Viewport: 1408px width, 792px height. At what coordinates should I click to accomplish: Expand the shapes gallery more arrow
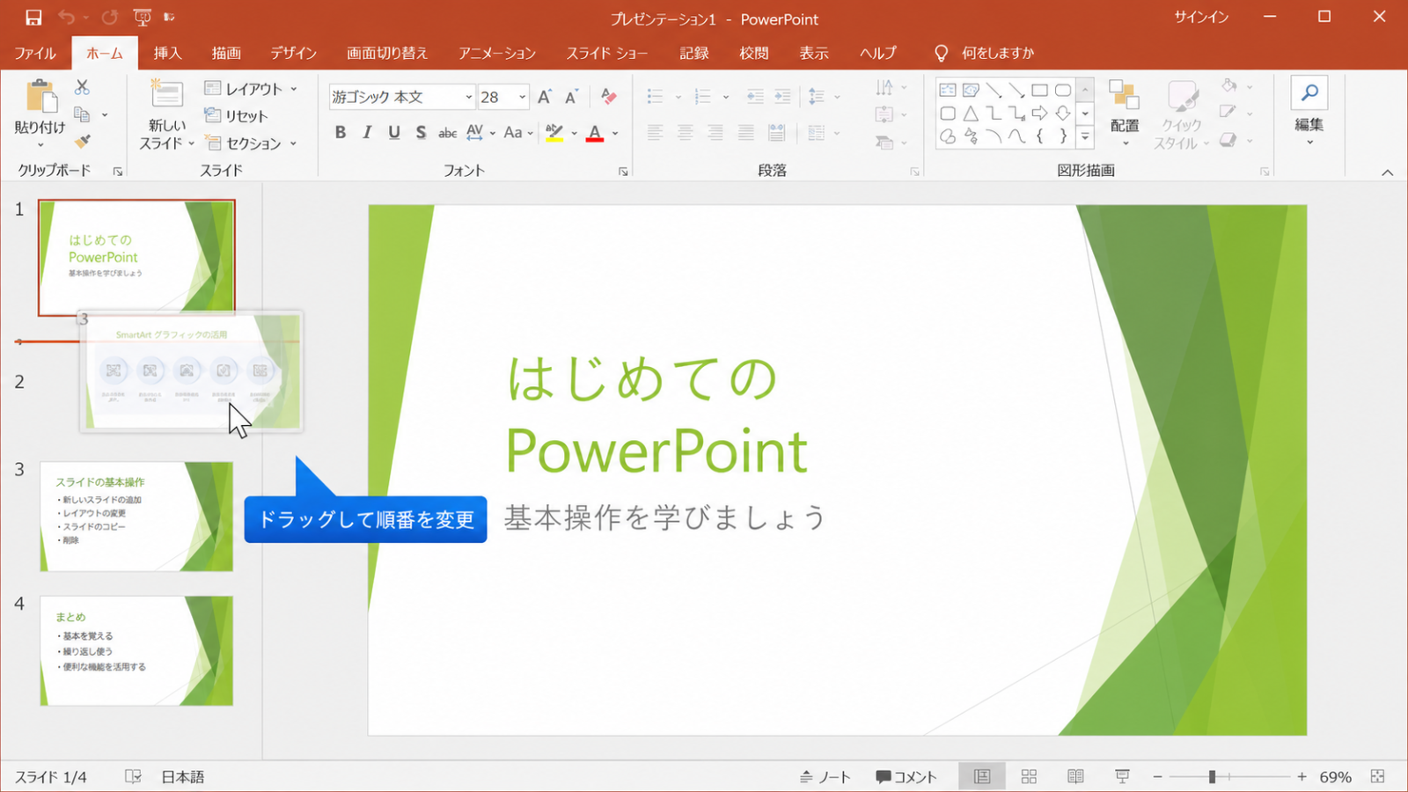click(x=1085, y=137)
